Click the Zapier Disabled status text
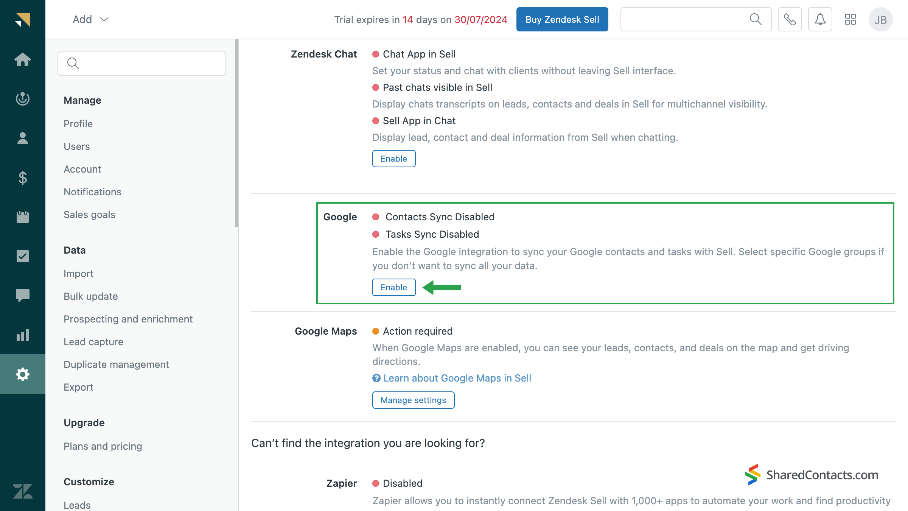Image resolution: width=908 pixels, height=511 pixels. (403, 483)
